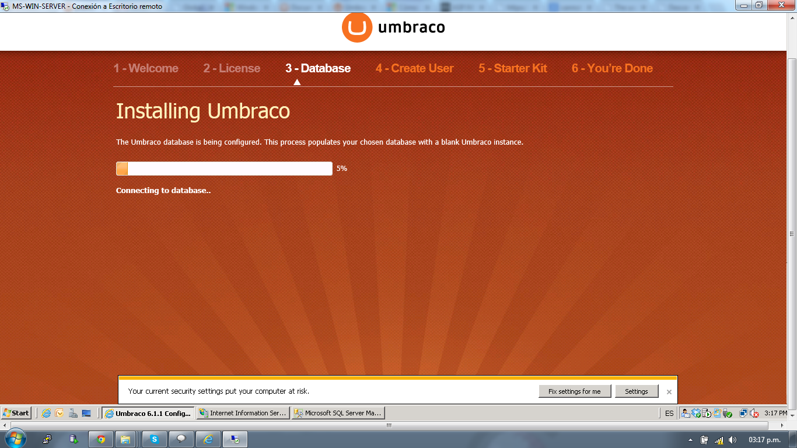The image size is (797, 448).
Task: Go to step 1 - Welcome
Action: coord(146,68)
